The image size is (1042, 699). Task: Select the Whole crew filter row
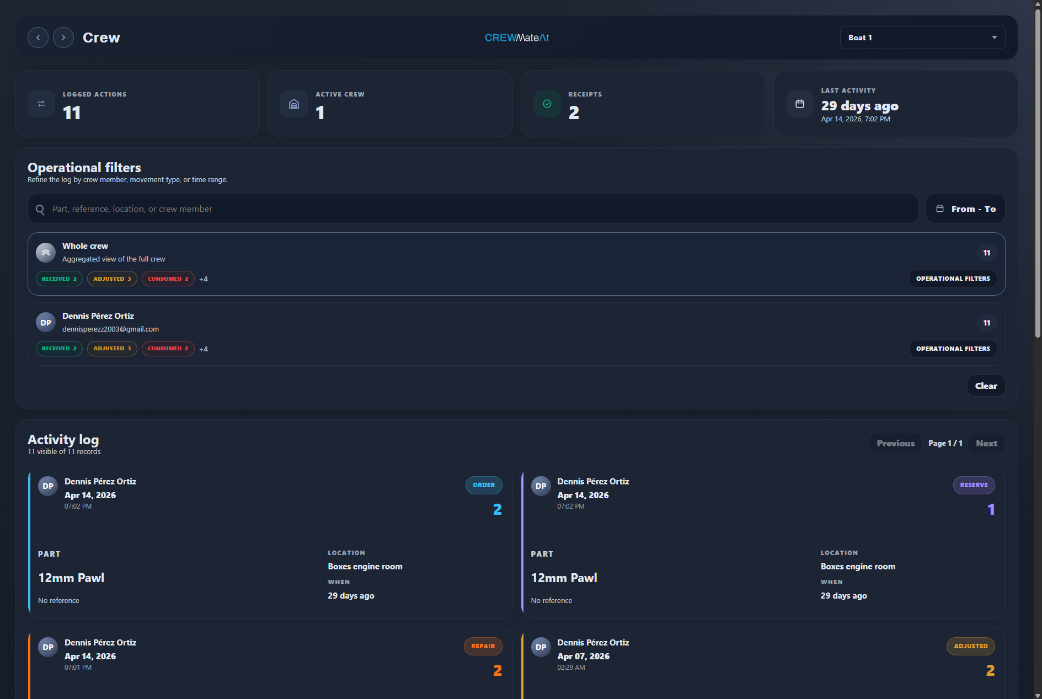[516, 264]
